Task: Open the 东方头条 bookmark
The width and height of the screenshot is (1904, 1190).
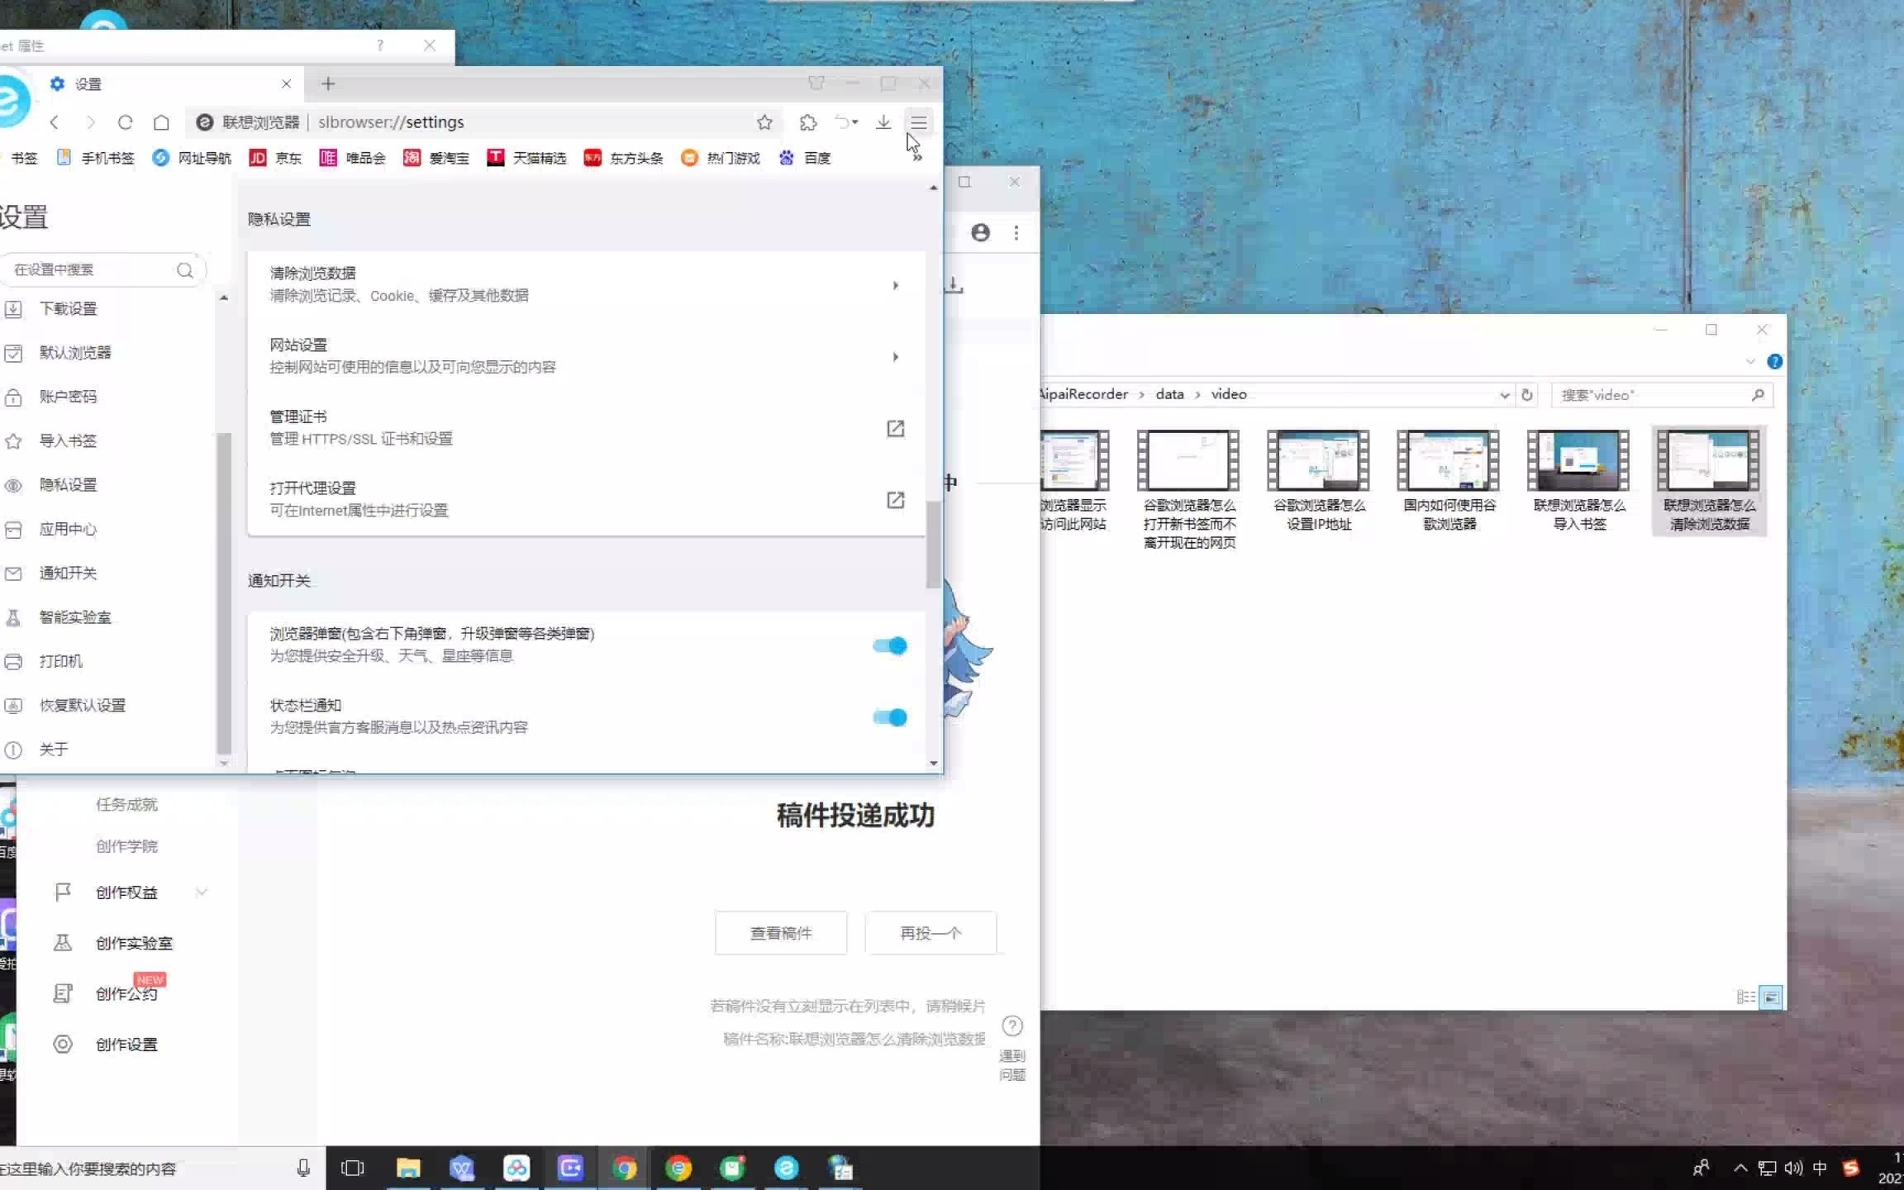Action: (623, 158)
